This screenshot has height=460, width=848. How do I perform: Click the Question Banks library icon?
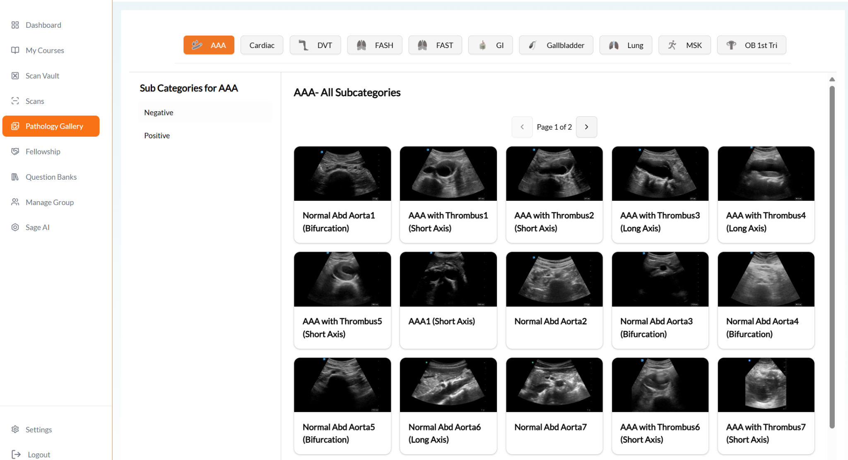15,177
